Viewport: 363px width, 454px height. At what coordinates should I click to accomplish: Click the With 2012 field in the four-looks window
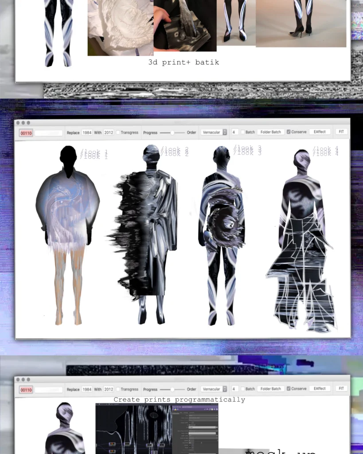tap(109, 133)
